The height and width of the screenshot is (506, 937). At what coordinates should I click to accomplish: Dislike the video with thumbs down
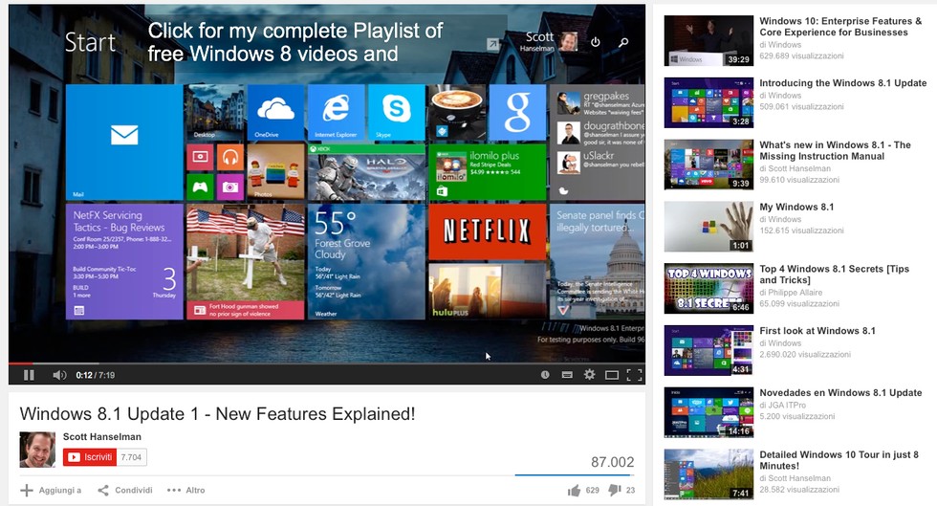pyautogui.click(x=614, y=490)
